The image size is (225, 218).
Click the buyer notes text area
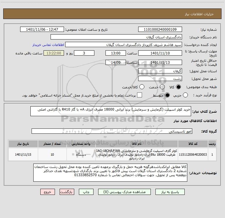tap(110, 173)
